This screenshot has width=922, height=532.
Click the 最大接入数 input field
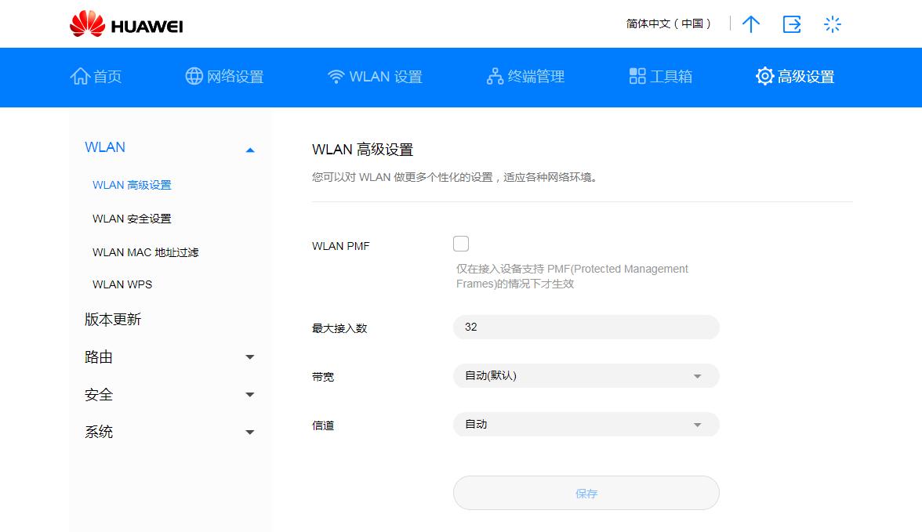586,327
